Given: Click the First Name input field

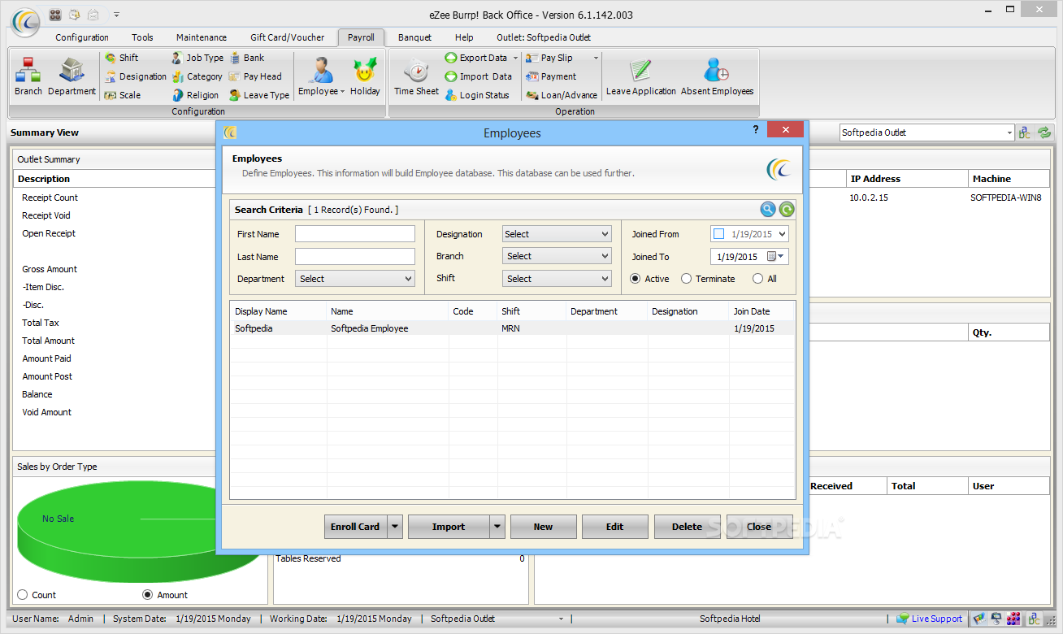Looking at the screenshot, I should pyautogui.click(x=355, y=234).
